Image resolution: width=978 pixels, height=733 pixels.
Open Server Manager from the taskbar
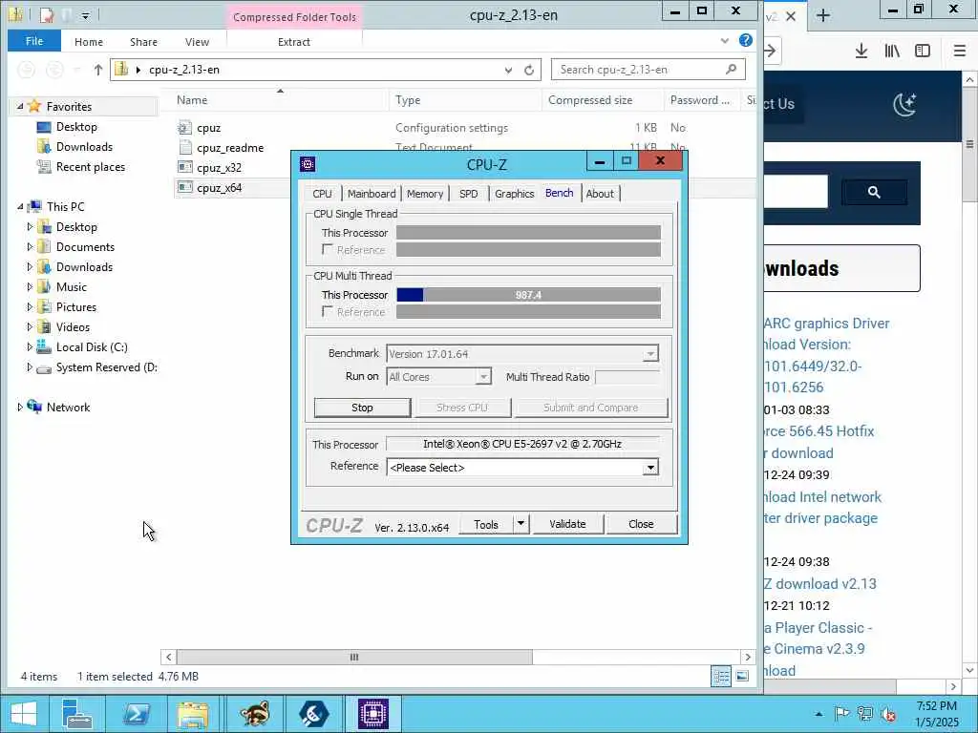(x=77, y=714)
